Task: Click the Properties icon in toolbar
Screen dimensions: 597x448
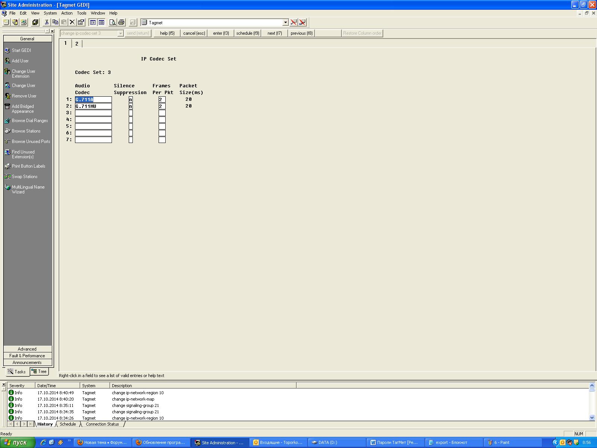Action: pyautogui.click(x=81, y=22)
